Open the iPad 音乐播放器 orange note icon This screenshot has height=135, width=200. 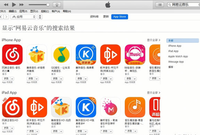(135, 107)
